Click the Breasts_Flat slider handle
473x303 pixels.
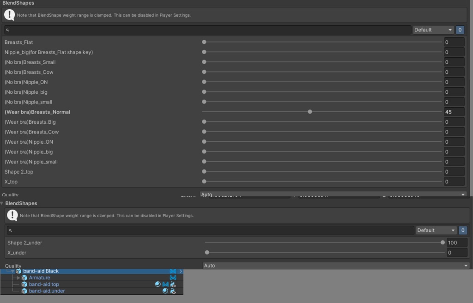click(x=204, y=42)
